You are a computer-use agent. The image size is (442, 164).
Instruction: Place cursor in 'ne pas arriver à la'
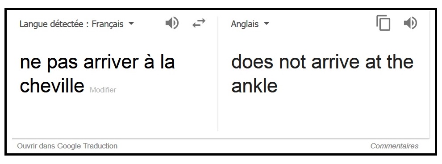click(x=97, y=62)
